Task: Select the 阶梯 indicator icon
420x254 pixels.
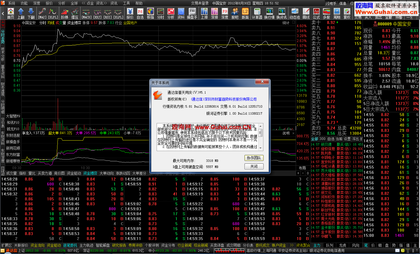Action: pos(64,13)
